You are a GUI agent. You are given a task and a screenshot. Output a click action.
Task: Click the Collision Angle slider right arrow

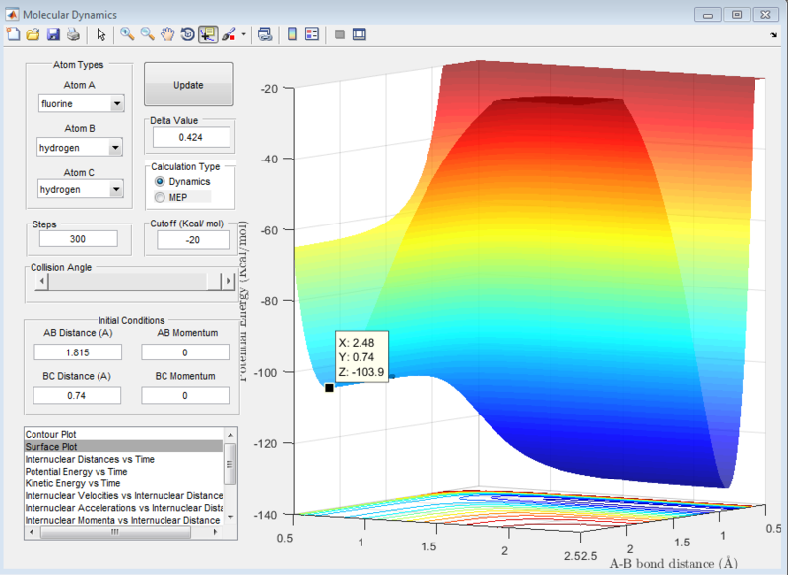[x=228, y=281]
